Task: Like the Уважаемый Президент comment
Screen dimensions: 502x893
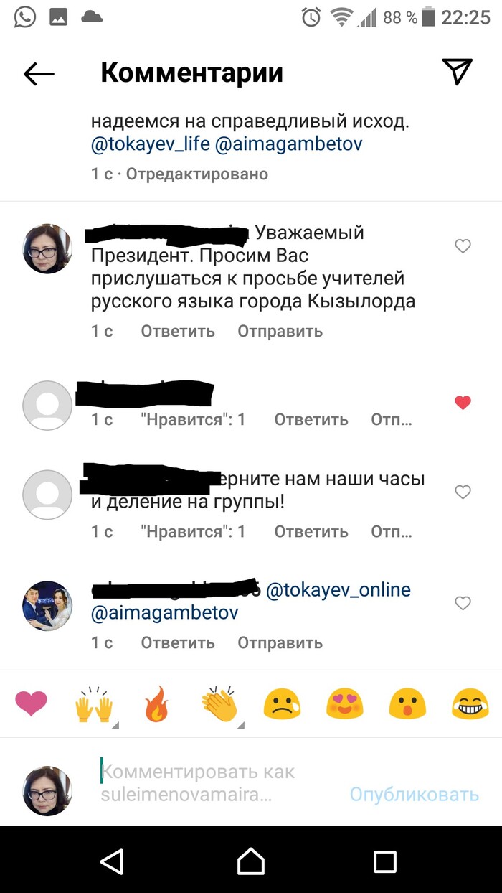Action: coord(463,246)
